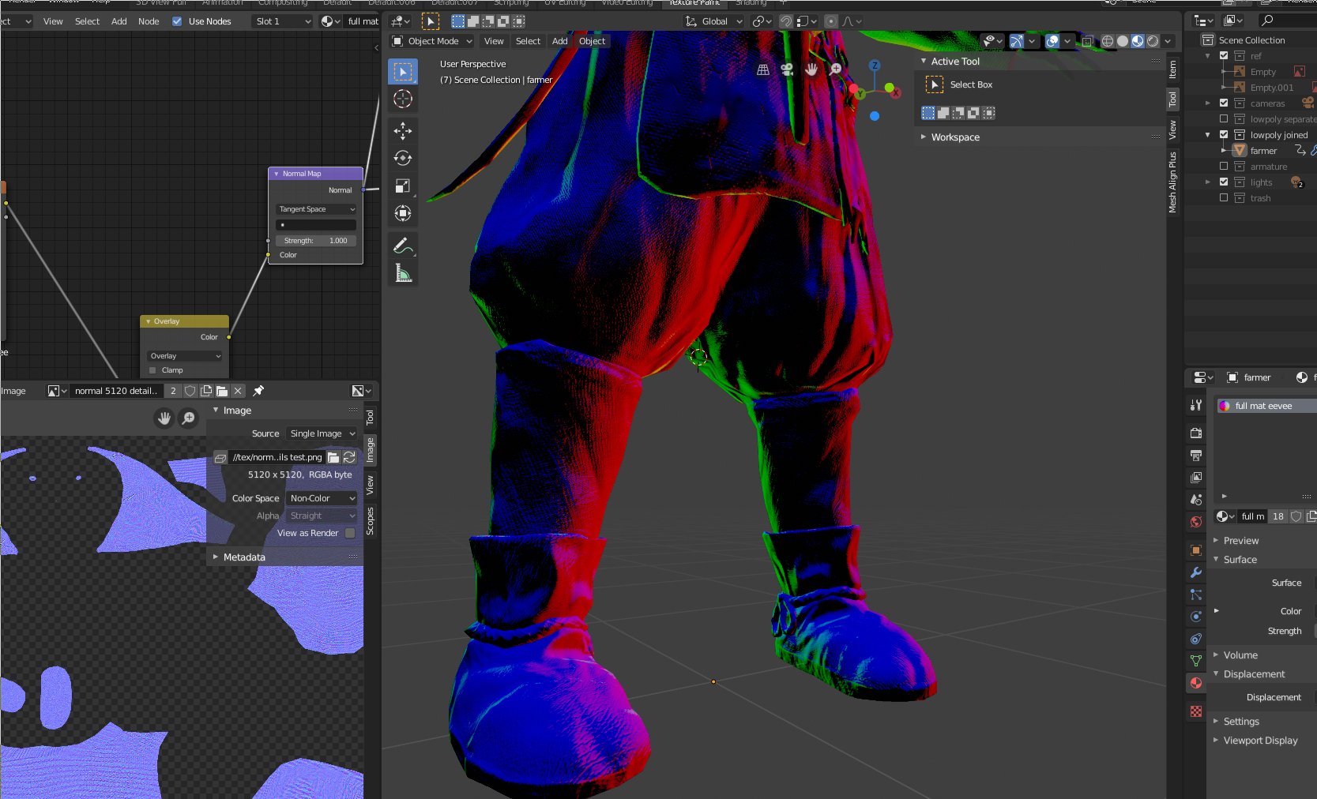The image size is (1317, 799).
Task: Open Source Single Image dropdown
Action: pos(322,433)
